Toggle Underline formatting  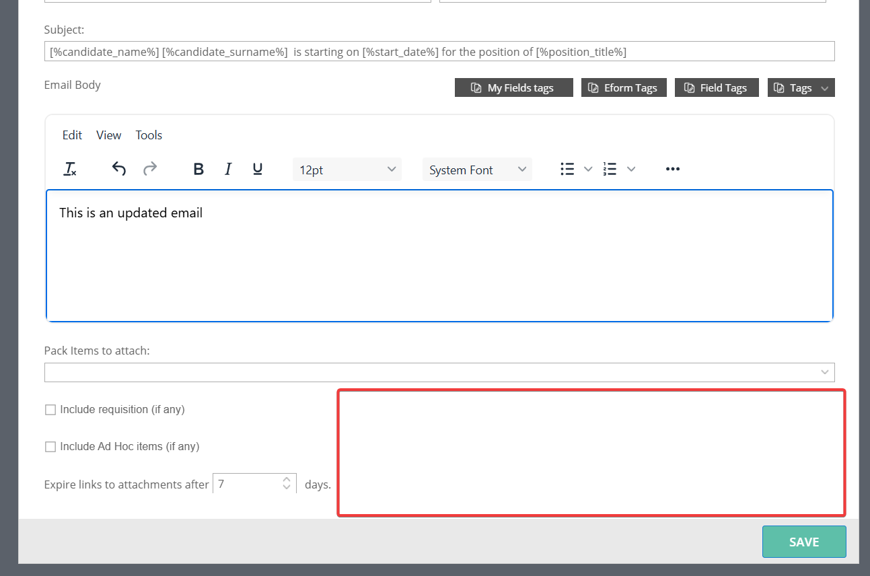pyautogui.click(x=257, y=169)
